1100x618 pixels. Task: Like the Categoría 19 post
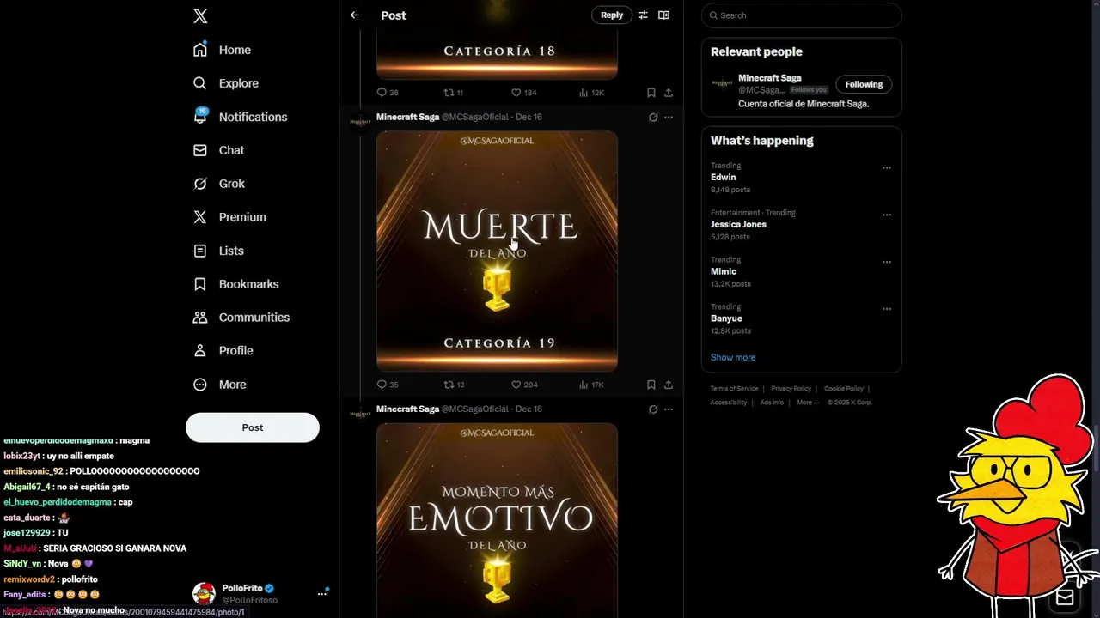pos(524,385)
